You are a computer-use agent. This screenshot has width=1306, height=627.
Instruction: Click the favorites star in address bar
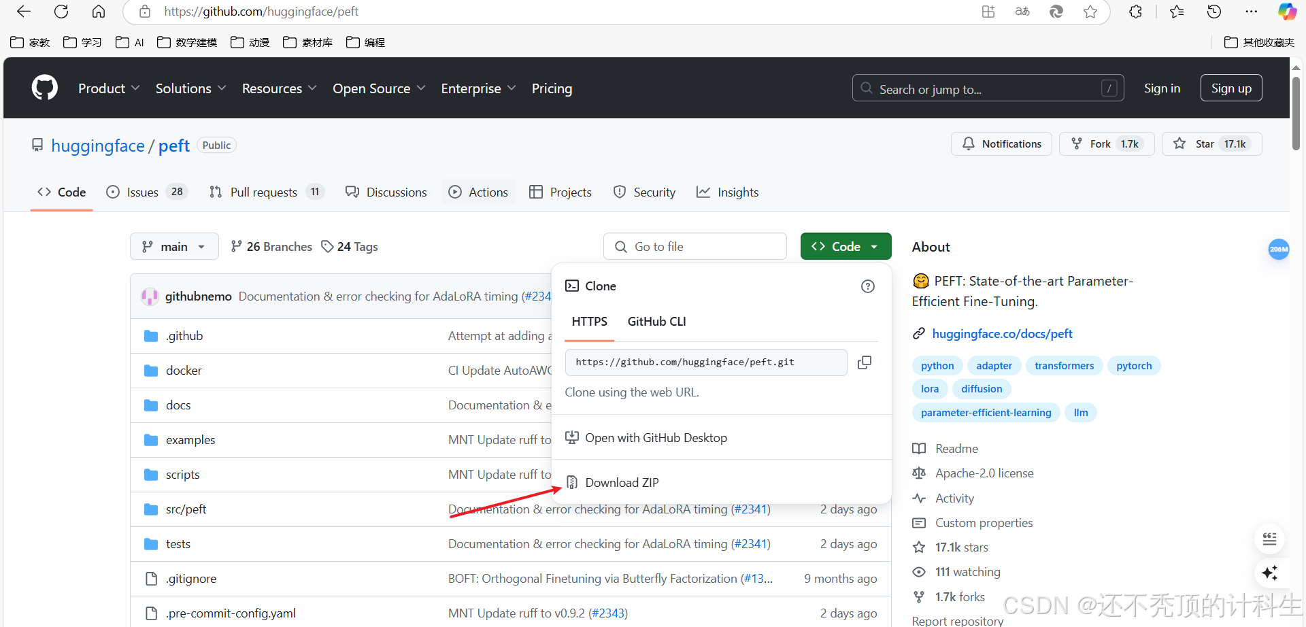pos(1090,12)
